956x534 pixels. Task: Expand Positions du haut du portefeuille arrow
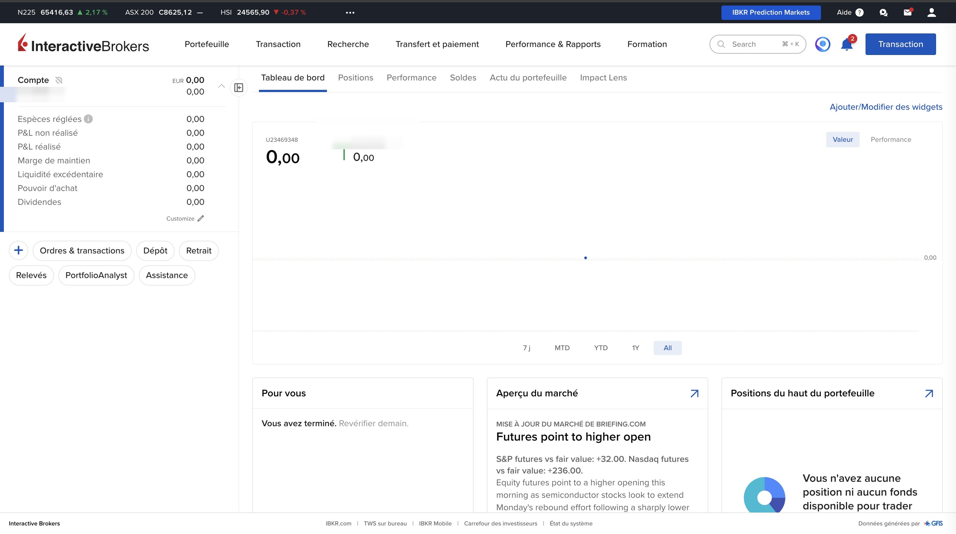click(929, 394)
